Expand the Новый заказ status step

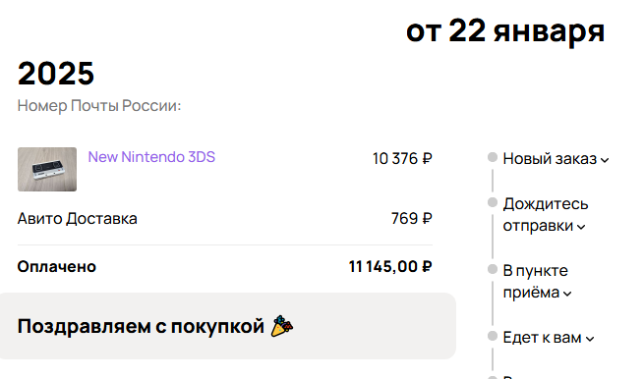point(556,159)
